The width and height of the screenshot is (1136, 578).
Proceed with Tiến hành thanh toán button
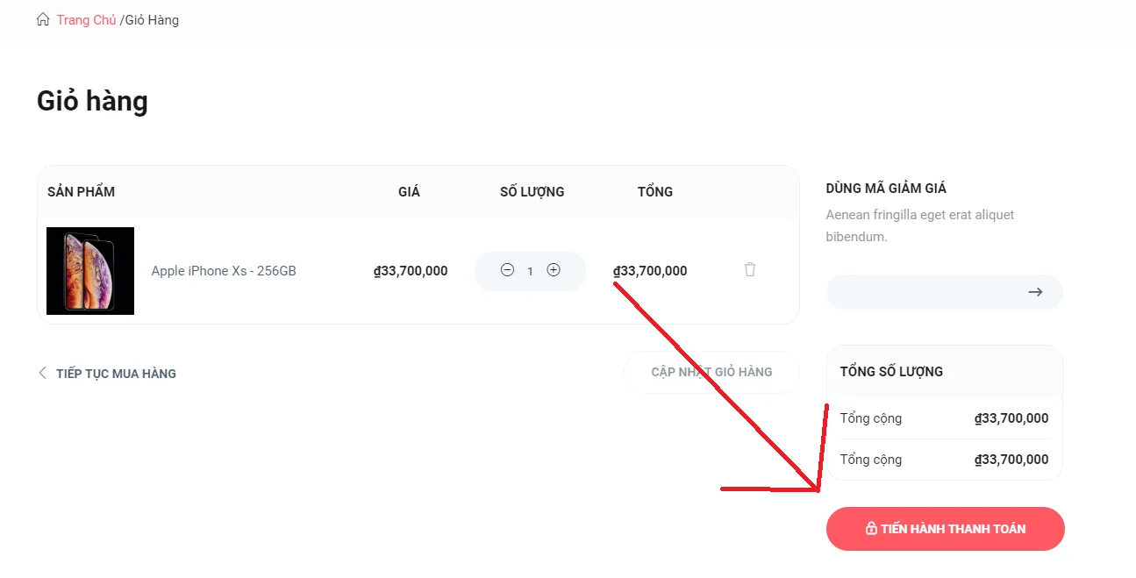tap(946, 529)
